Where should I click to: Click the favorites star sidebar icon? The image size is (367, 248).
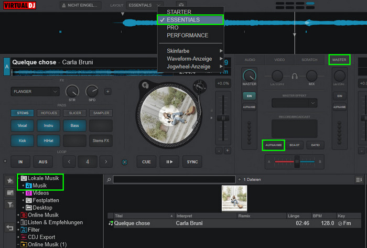click(x=10, y=180)
